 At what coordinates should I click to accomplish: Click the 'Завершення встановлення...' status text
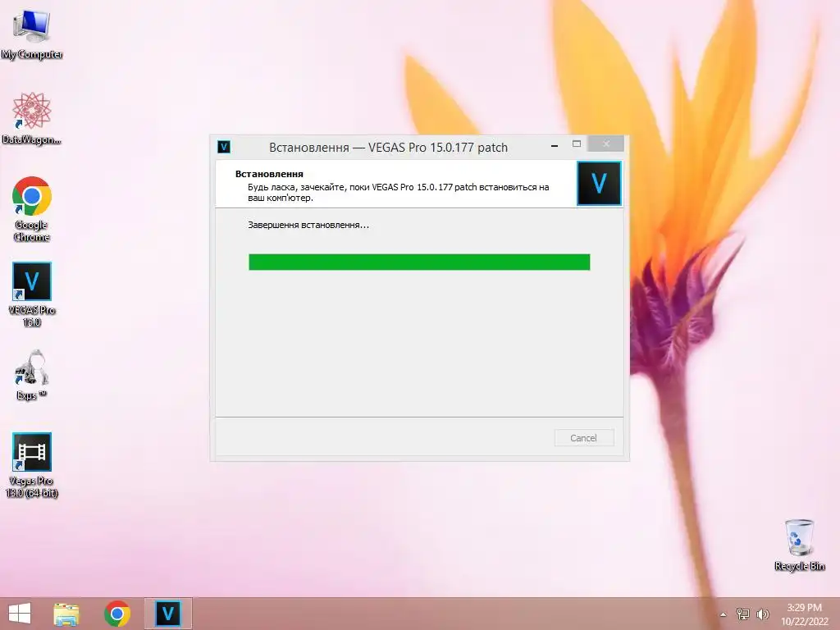308,225
